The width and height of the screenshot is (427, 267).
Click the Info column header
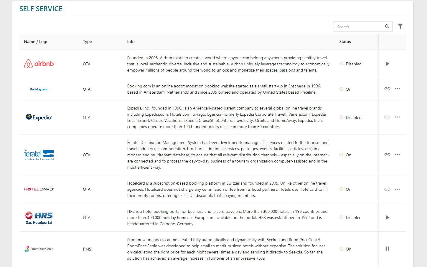pos(131,42)
